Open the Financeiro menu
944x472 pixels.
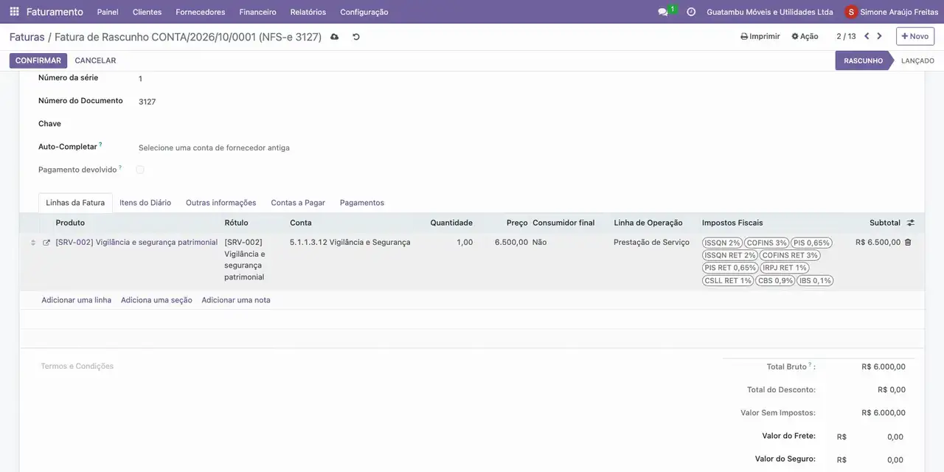pos(258,12)
